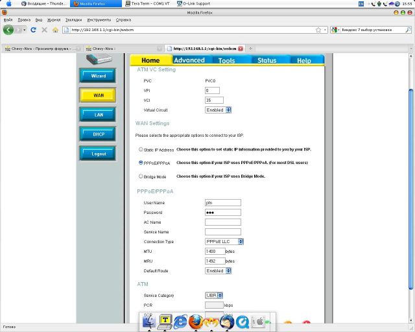Open the QuickTime icon in the dock
Image resolution: width=415 pixels, height=332 pixels.
point(243,321)
